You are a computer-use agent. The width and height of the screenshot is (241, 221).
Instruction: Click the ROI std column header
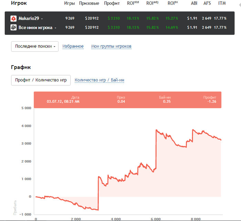click(133, 3)
